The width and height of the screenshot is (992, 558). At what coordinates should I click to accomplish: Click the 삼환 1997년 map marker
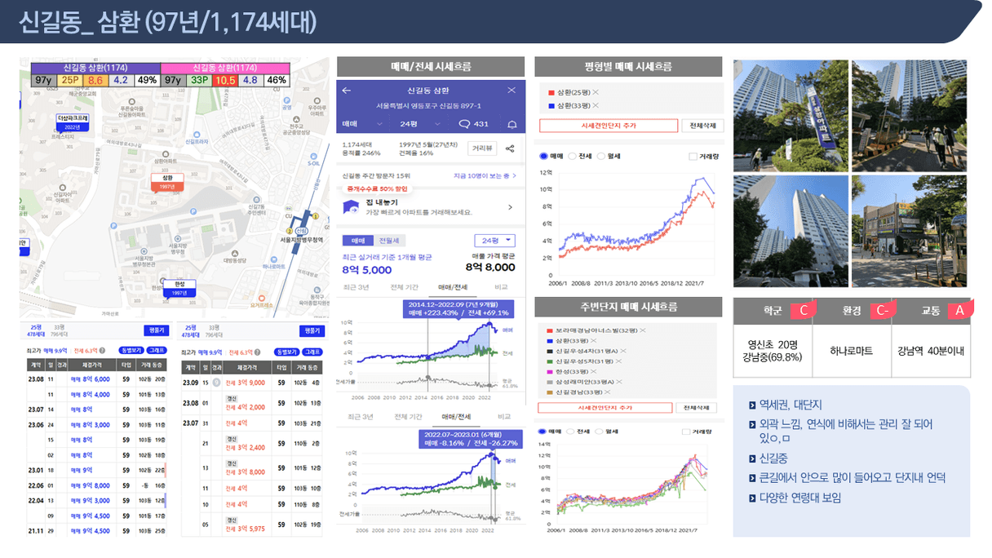[168, 181]
